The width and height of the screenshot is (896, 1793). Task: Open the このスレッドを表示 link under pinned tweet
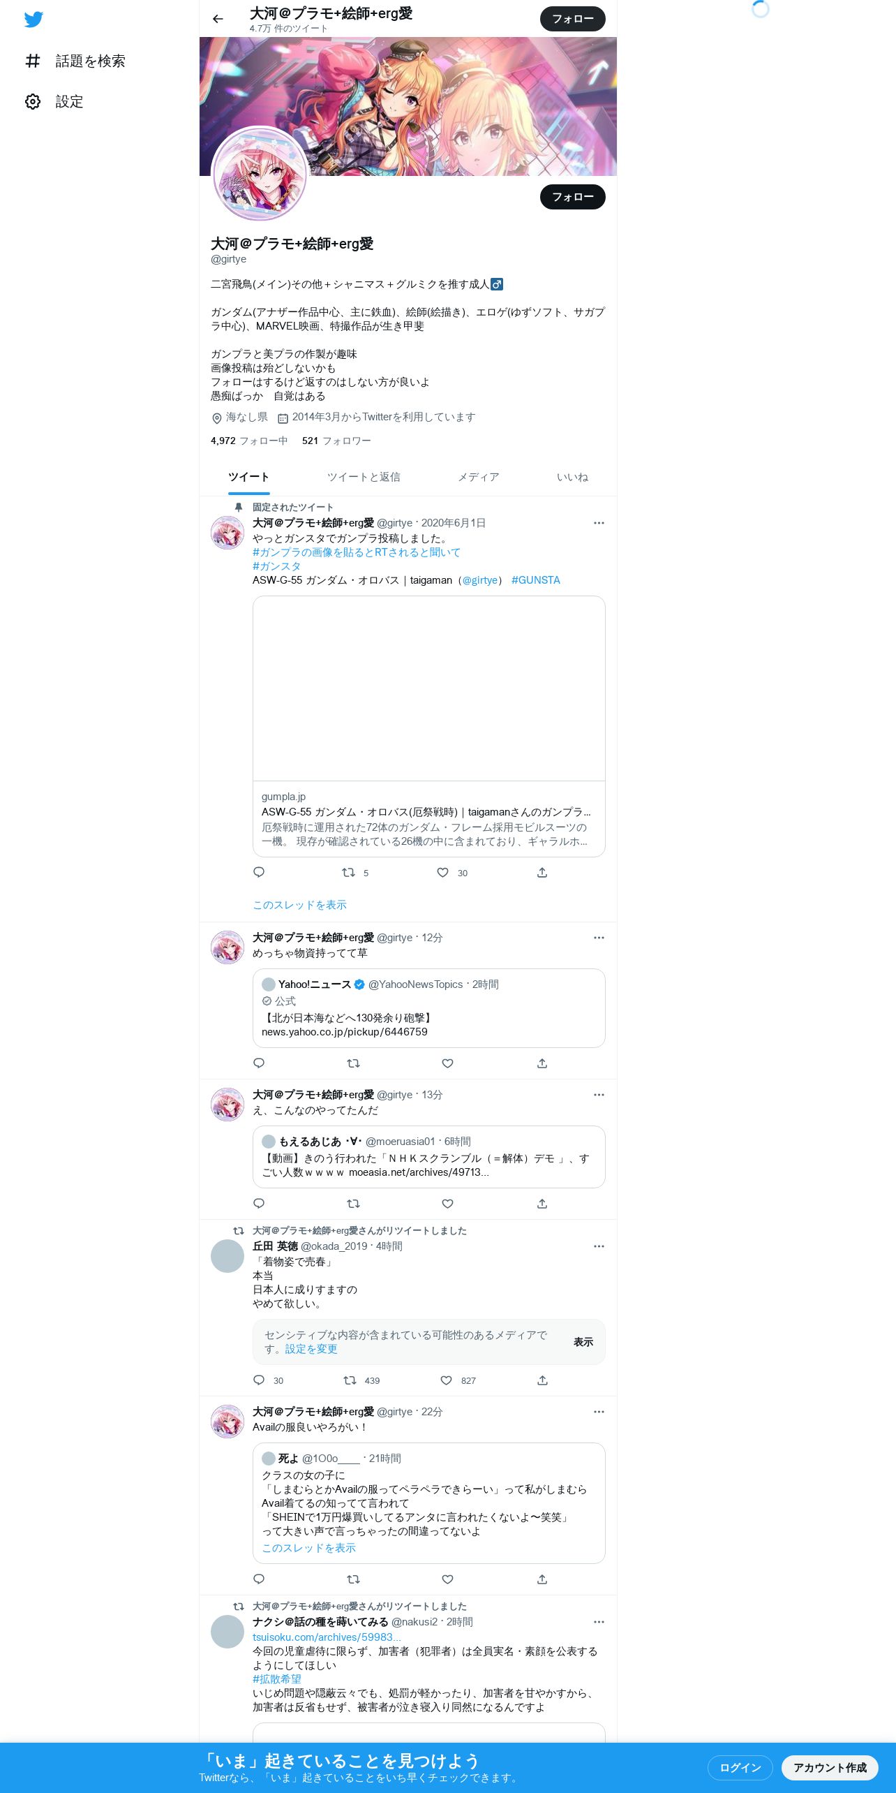coord(299,905)
